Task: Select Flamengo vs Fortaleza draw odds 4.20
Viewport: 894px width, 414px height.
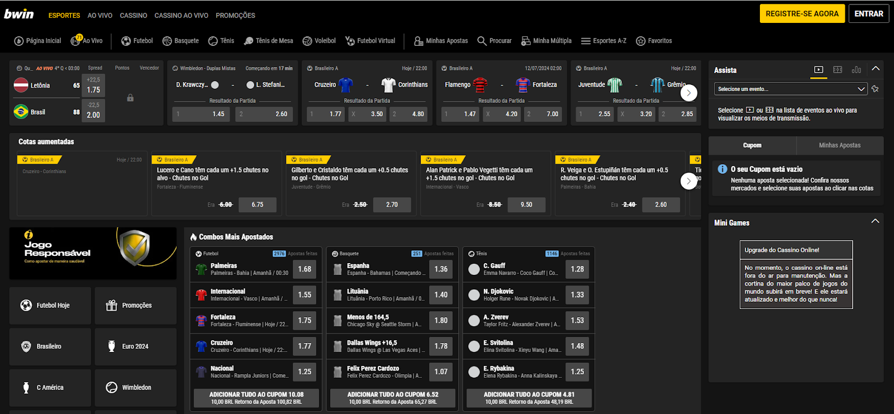Action: 502,114
